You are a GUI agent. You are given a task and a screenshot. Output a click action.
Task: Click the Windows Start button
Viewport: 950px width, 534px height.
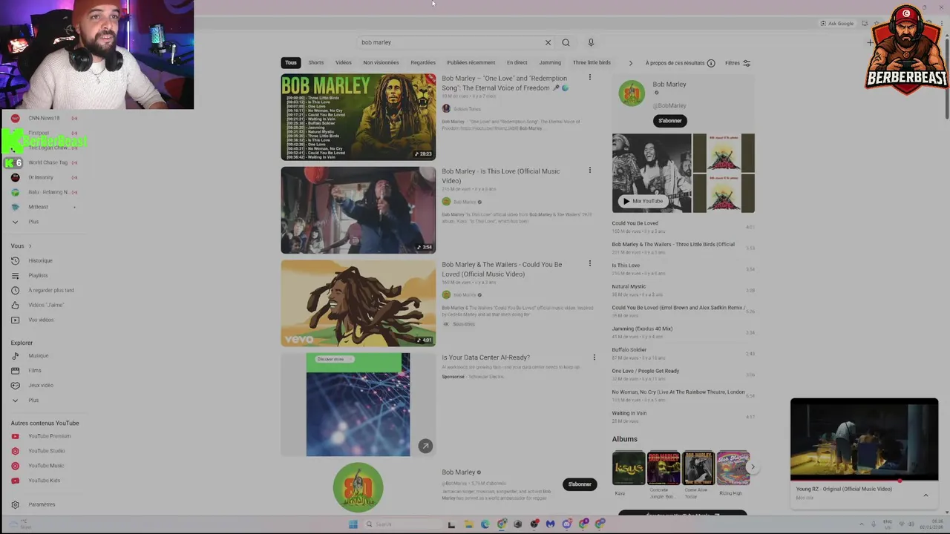[353, 524]
